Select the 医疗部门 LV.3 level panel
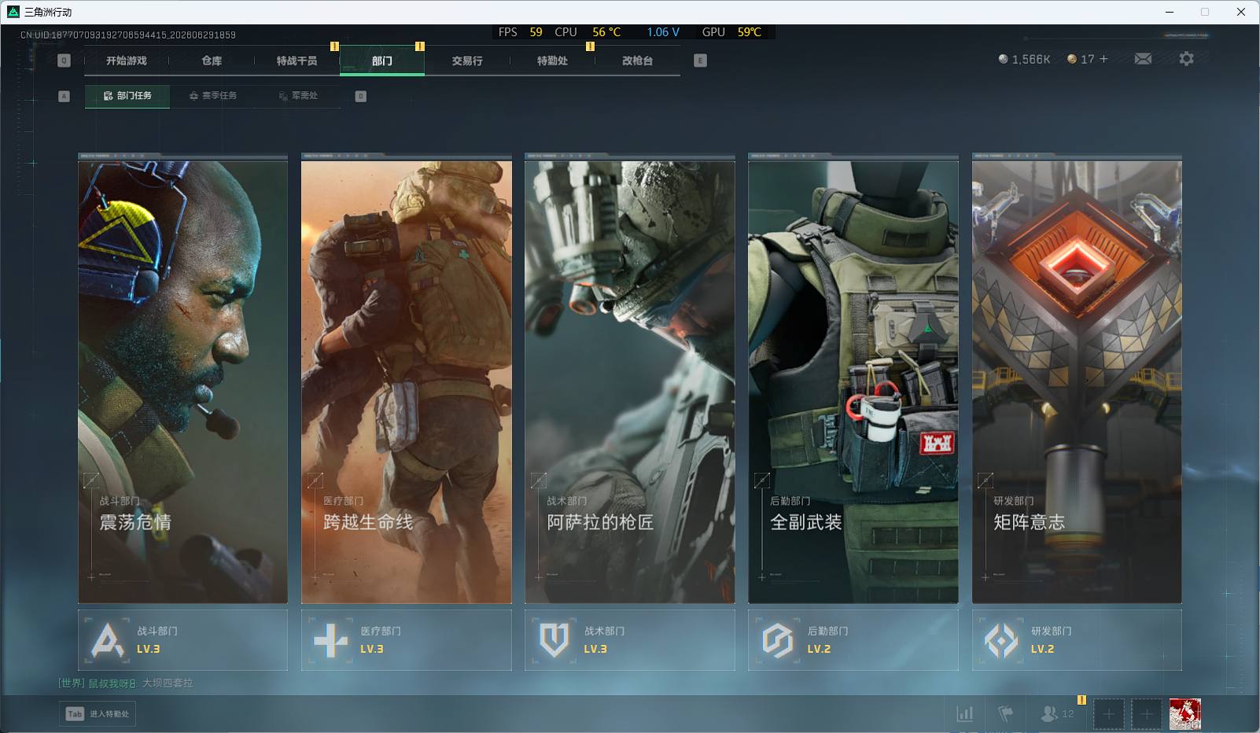Image resolution: width=1260 pixels, height=733 pixels. [x=407, y=640]
